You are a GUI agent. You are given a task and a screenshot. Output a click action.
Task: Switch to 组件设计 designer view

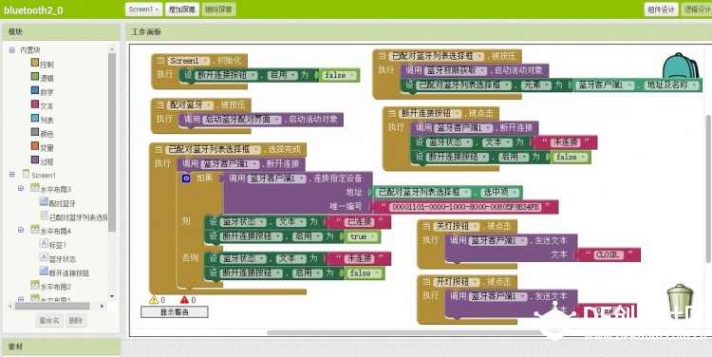tap(661, 9)
